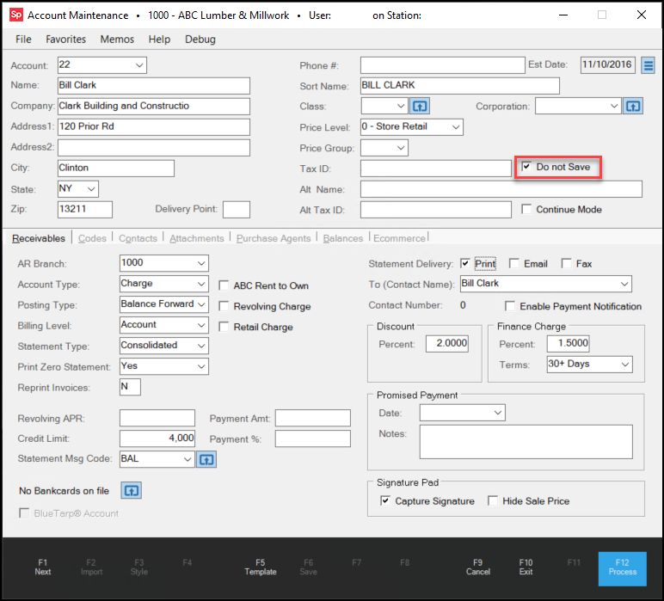Switch to the Attachments tab
Image resolution: width=664 pixels, height=601 pixels.
[196, 238]
